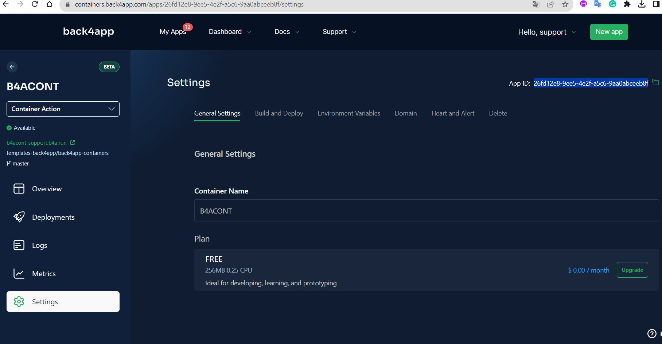This screenshot has height=344, width=662.
Task: Open the Domain tab
Action: coord(406,113)
